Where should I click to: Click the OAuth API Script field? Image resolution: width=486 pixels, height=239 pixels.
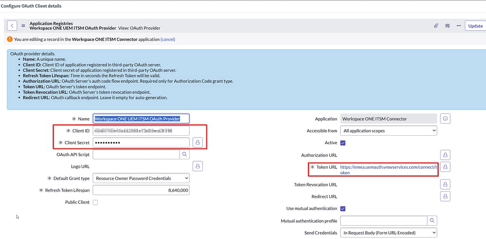click(136, 154)
